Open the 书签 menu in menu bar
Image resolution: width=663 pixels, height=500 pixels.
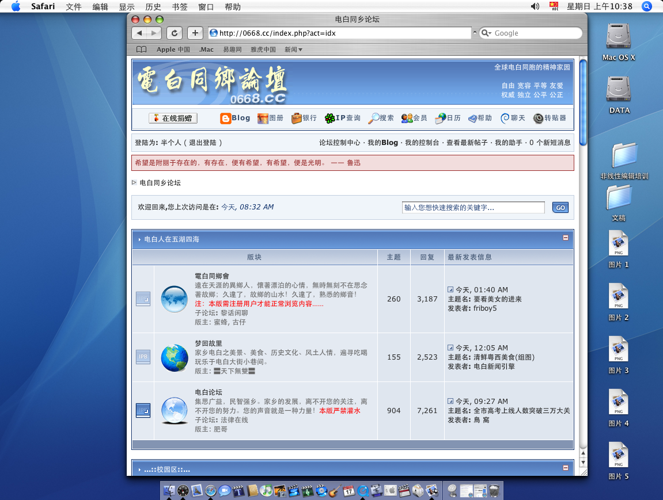[x=179, y=7]
